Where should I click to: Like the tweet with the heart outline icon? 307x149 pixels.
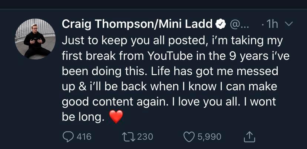pyautogui.click(x=189, y=137)
